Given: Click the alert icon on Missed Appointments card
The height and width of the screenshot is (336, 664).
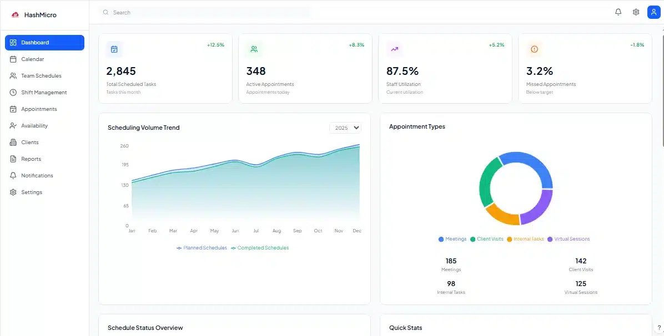Looking at the screenshot, I should 534,49.
